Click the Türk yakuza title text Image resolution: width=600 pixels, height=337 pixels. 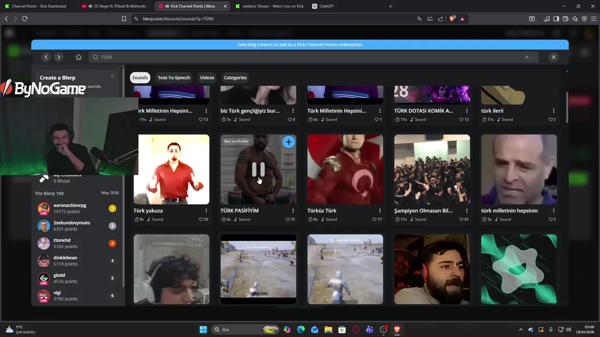(148, 211)
